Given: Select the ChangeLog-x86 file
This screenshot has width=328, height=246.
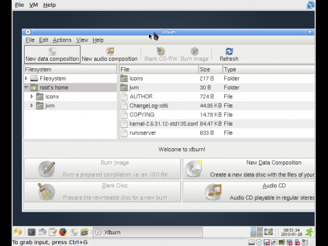Looking at the screenshot, I should click(217, 105).
